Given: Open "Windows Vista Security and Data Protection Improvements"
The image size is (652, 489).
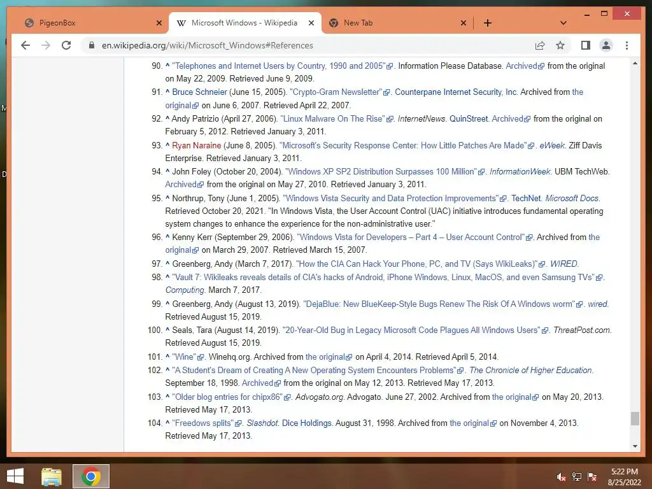Looking at the screenshot, I should pyautogui.click(x=390, y=198).
